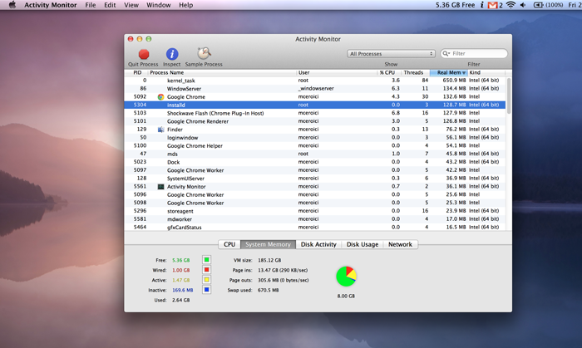Click the Finder process icon
Viewport: 582px width, 348px height.
click(160, 130)
